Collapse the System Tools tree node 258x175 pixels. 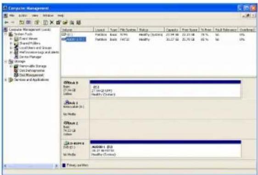6,34
